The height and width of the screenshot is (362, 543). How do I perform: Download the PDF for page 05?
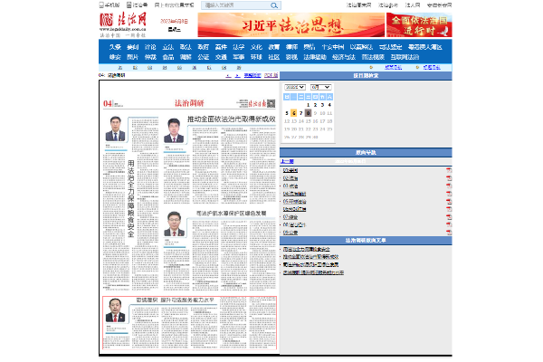coord(448,201)
